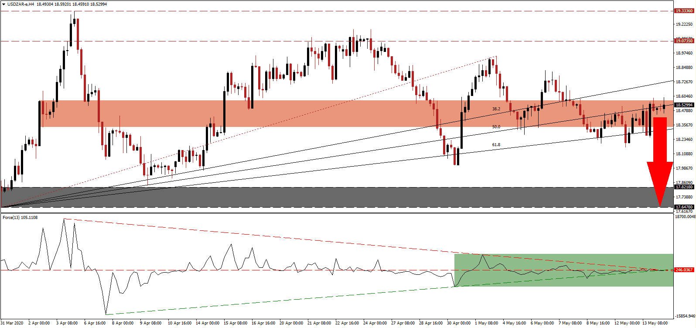Image resolution: width=696 pixels, height=328 pixels.
Task: Click the dropdown triangle beside USDZAR-e,H4
Action: point(3,4)
